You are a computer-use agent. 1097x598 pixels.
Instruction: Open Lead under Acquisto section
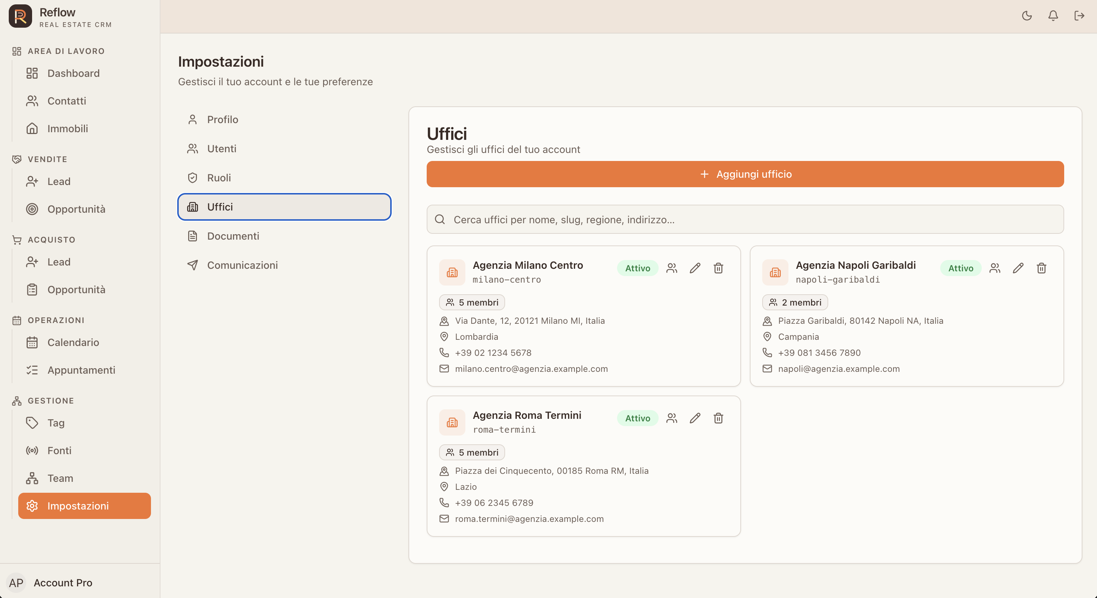pos(84,262)
